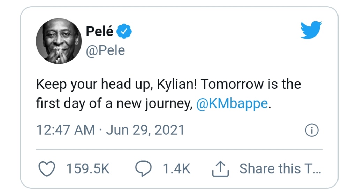The height and width of the screenshot is (189, 357).
Task: Click the 'Share this T...' label
Action: coord(280,169)
